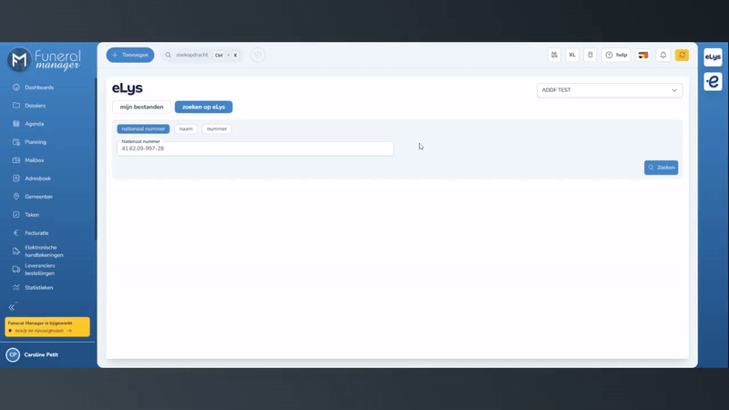This screenshot has width=729, height=410.
Task: Click 'bekijk de nieuwigheden' link
Action: click(41, 331)
